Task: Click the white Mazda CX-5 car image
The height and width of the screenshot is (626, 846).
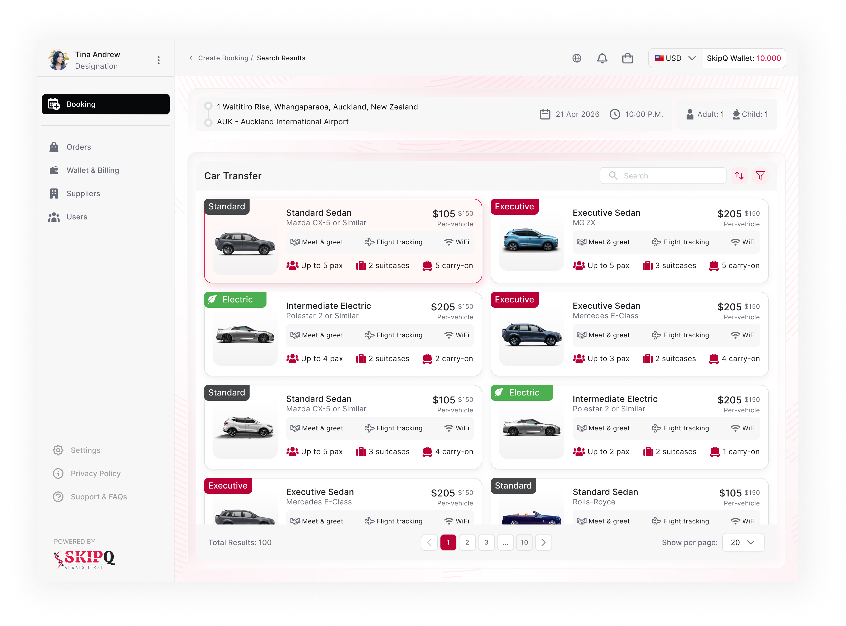Action: (245, 427)
